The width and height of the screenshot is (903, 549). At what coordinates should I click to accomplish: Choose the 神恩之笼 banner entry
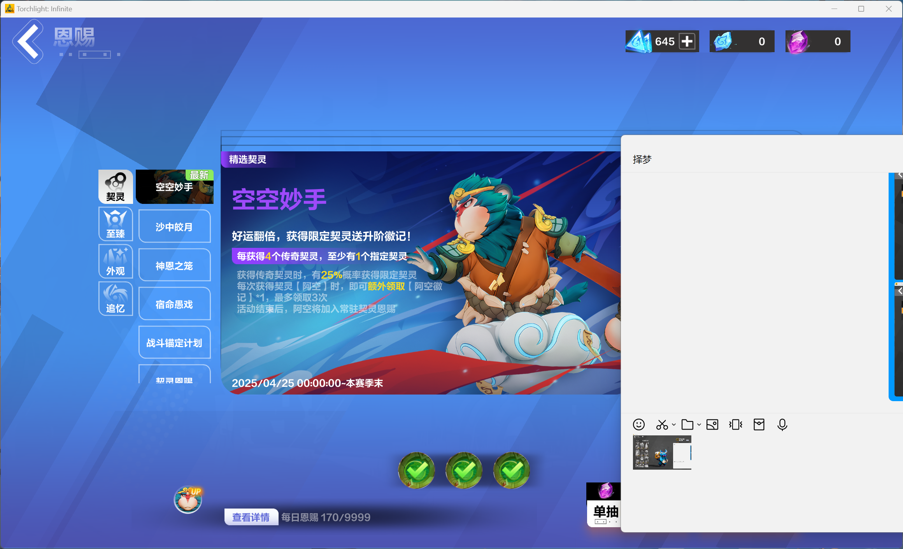[x=174, y=265]
